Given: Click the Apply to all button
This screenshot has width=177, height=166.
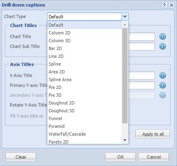Looking at the screenshot, I should 153,134.
